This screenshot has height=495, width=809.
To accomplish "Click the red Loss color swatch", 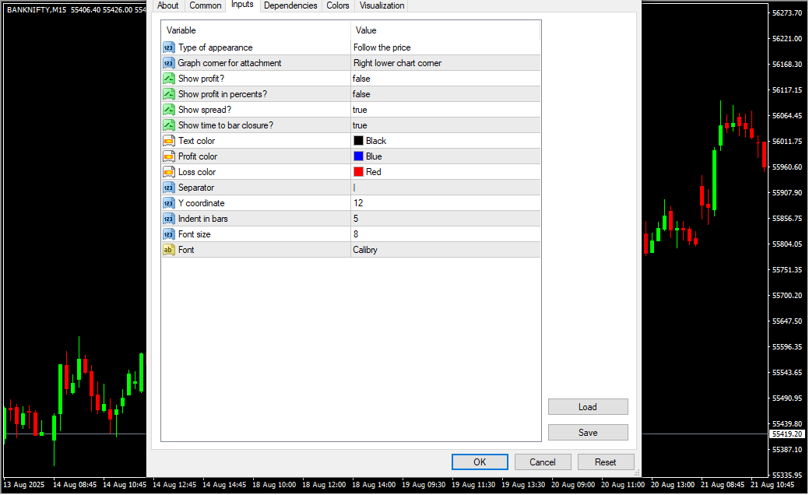I will [x=359, y=172].
